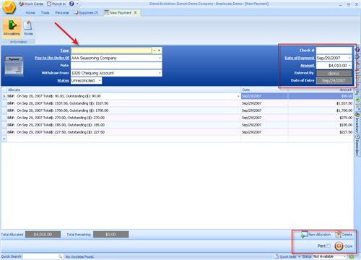
Task: Tick the Print checkbox
Action: coord(329,246)
